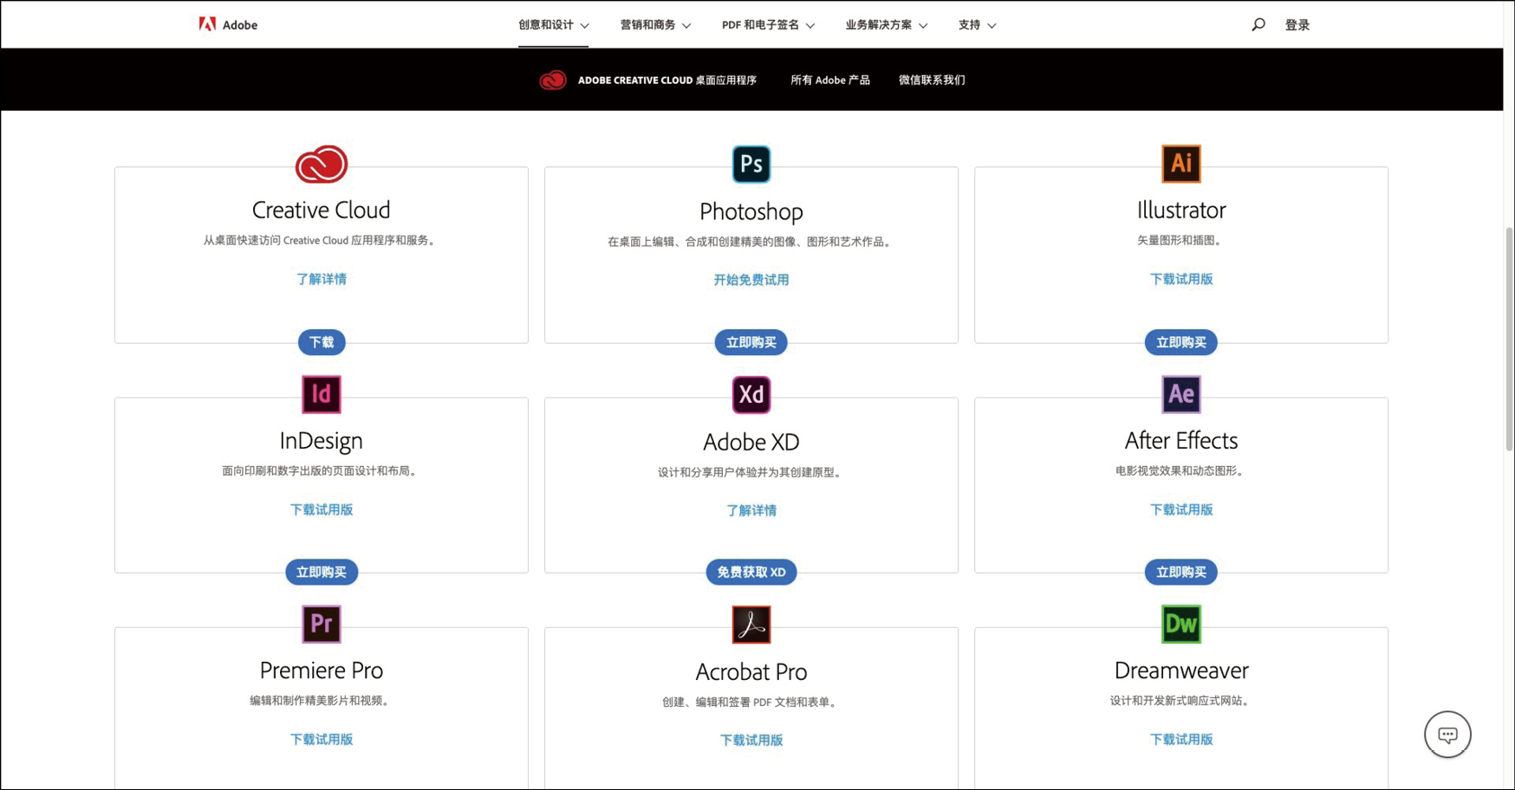1515x790 pixels.
Task: Expand the 支持 menu
Action: [x=977, y=25]
